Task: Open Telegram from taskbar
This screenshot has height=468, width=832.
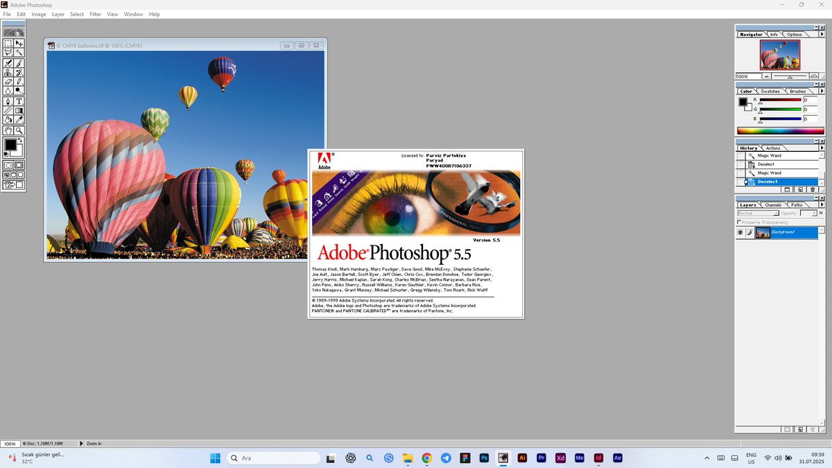Action: [446, 458]
